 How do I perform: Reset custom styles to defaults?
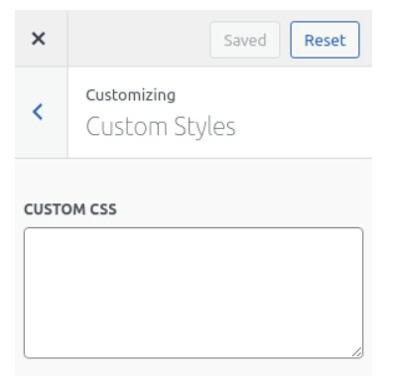(325, 40)
